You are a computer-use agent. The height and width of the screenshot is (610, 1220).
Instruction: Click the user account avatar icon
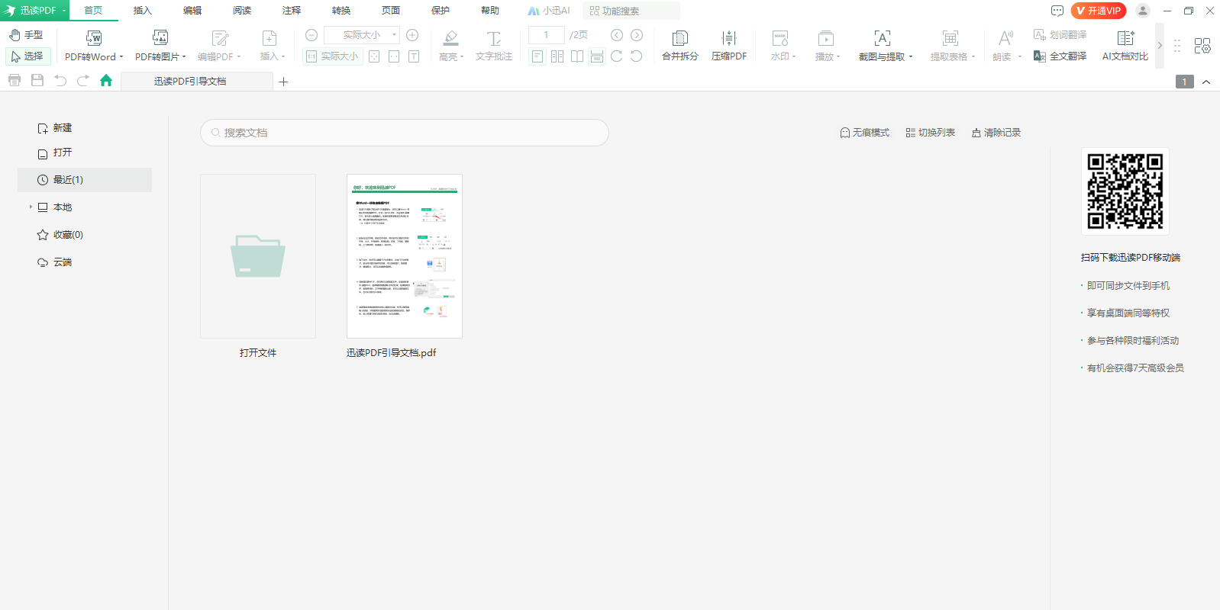point(1142,11)
